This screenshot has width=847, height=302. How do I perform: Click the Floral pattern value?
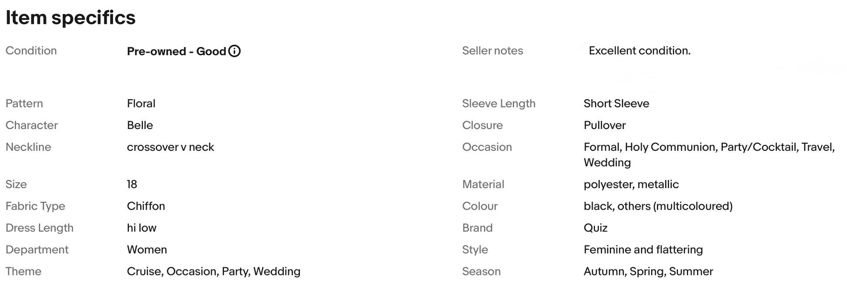tap(141, 103)
